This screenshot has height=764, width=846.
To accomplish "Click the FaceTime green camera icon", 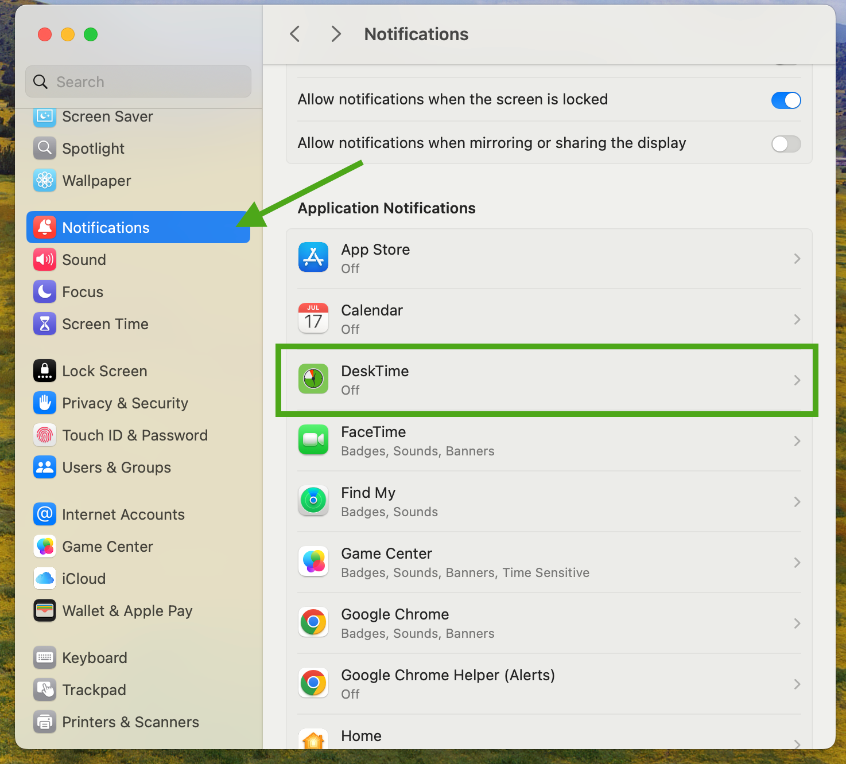I will (313, 440).
